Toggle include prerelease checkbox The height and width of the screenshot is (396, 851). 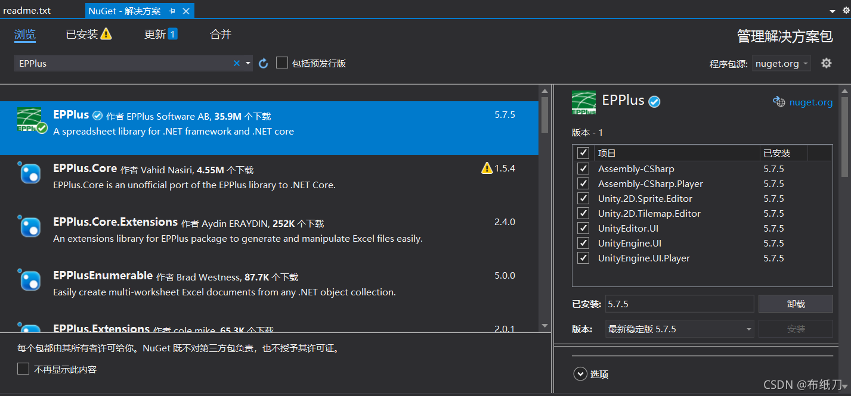[x=282, y=63]
